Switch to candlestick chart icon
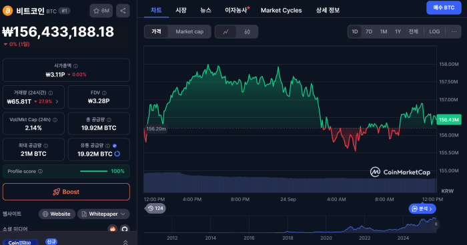The width and height of the screenshot is (467, 245). pyautogui.click(x=248, y=32)
